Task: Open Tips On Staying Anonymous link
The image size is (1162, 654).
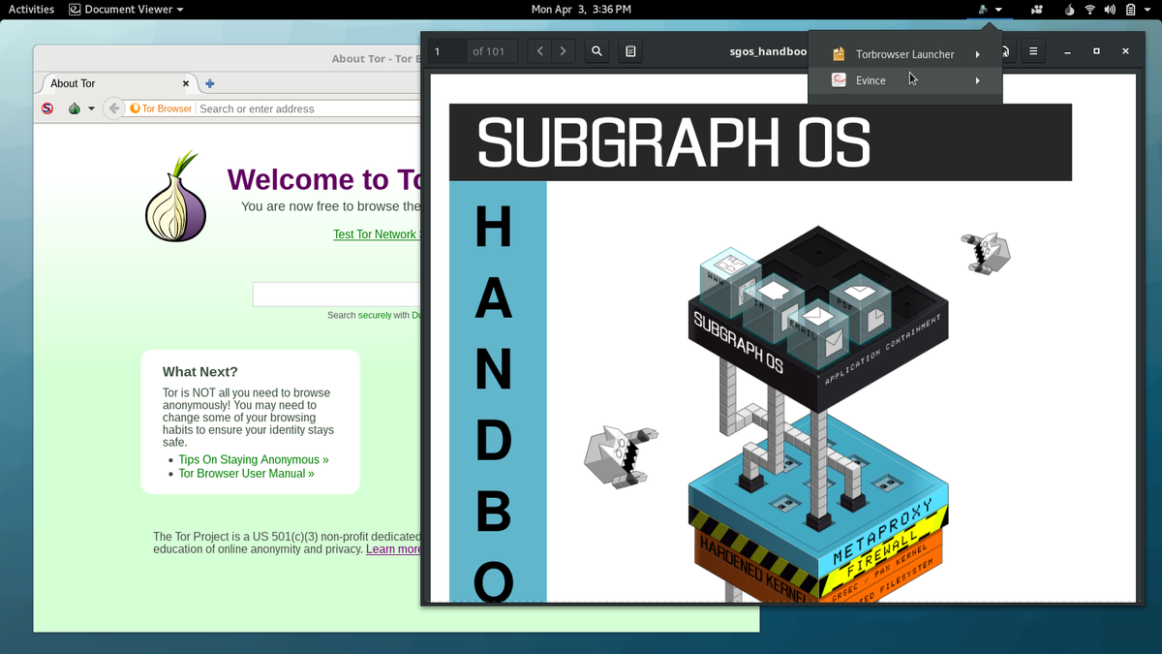Action: coord(254,459)
